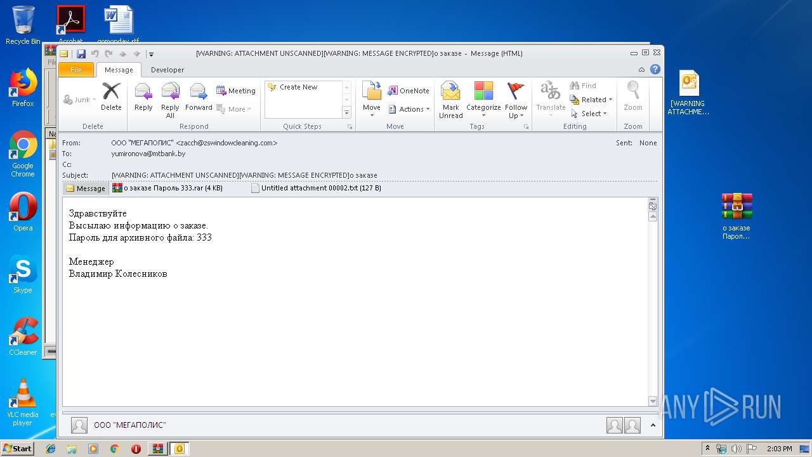
Task: Open the Recycle Bin on the desktop
Action: click(x=23, y=25)
